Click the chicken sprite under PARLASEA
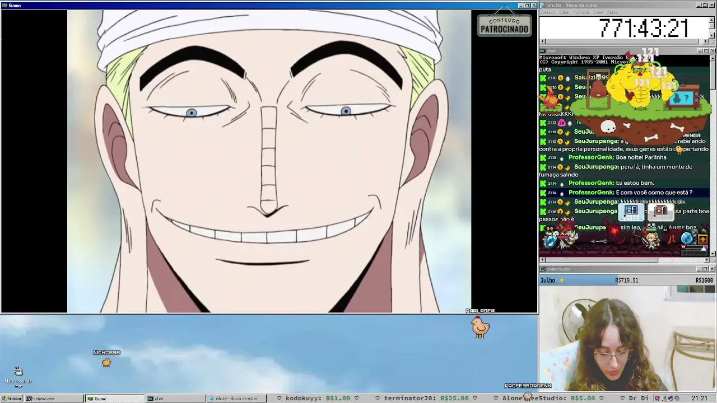Screen dimensions: 717x403 pos(480,327)
